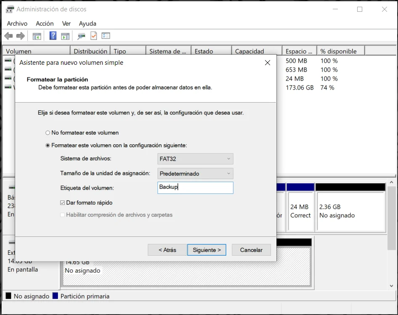This screenshot has width=398, height=315.
Task: Click the Estado column header
Action: [212, 51]
